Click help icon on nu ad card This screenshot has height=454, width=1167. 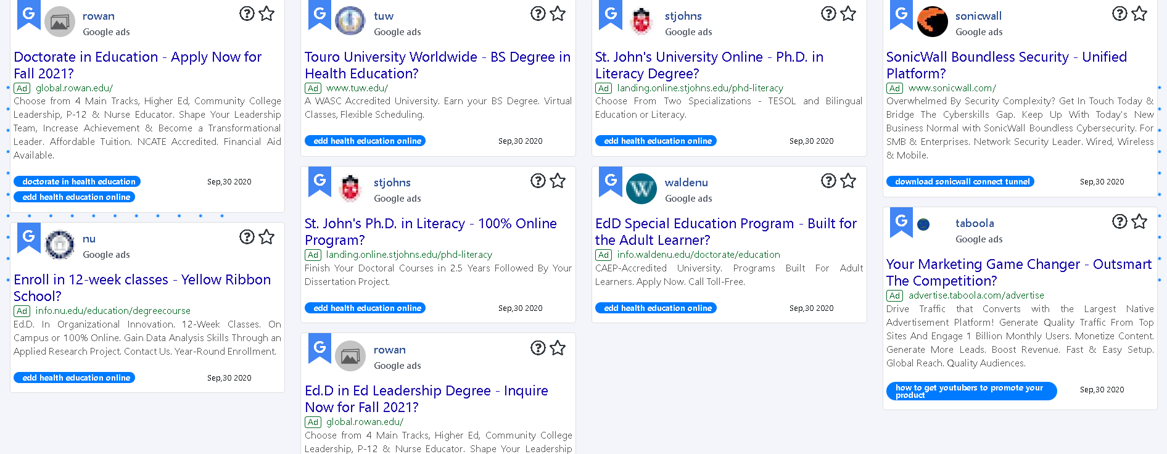click(x=247, y=237)
